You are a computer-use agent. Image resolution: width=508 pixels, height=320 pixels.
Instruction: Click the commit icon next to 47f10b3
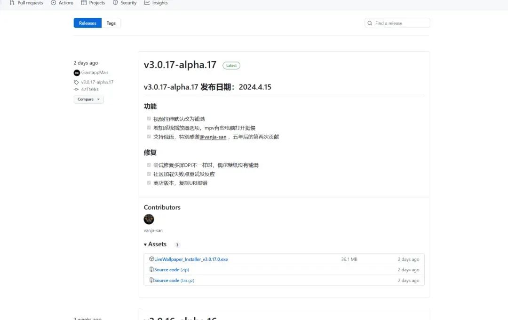tap(77, 89)
